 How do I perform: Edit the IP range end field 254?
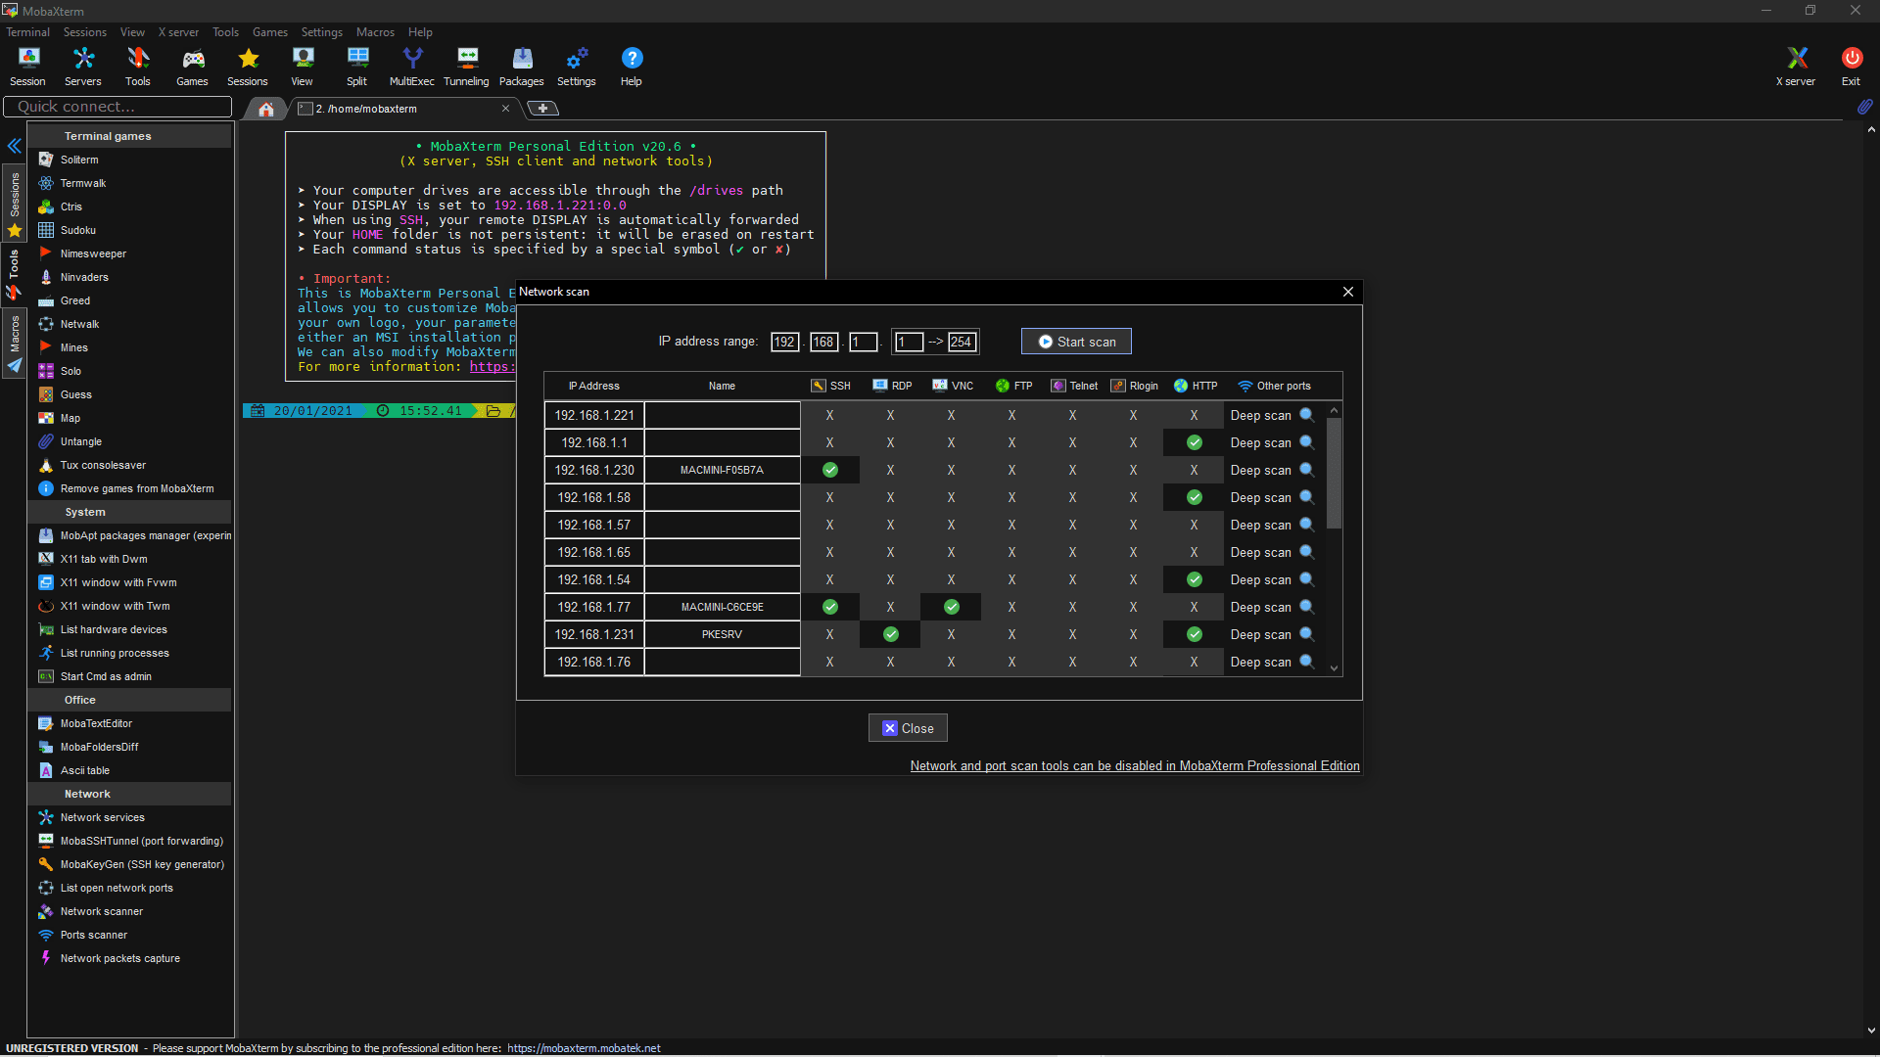pos(963,342)
